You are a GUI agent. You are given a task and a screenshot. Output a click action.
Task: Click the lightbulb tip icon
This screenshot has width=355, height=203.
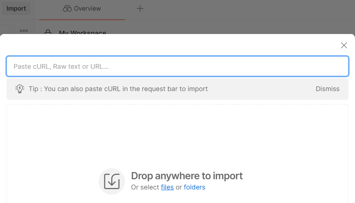[20, 89]
